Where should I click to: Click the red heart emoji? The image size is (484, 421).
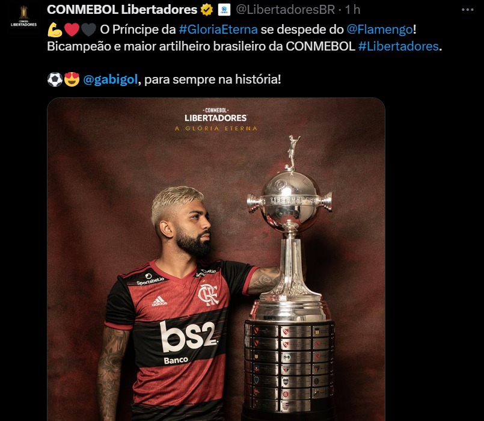72,29
